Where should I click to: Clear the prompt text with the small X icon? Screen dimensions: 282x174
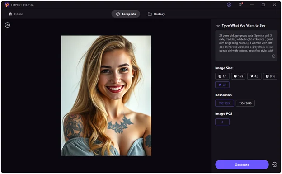click(273, 56)
